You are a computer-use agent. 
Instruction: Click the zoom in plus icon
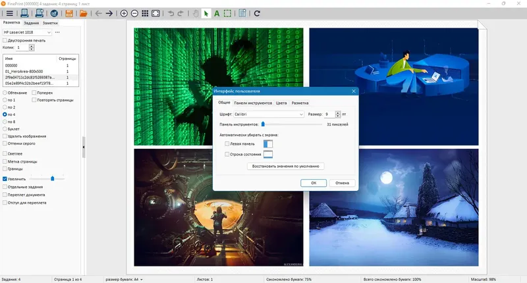(124, 13)
